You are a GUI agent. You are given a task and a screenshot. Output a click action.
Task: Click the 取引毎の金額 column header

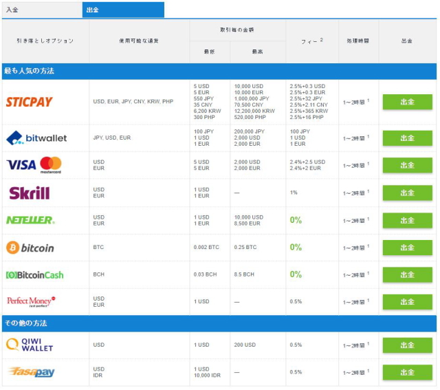237,30
